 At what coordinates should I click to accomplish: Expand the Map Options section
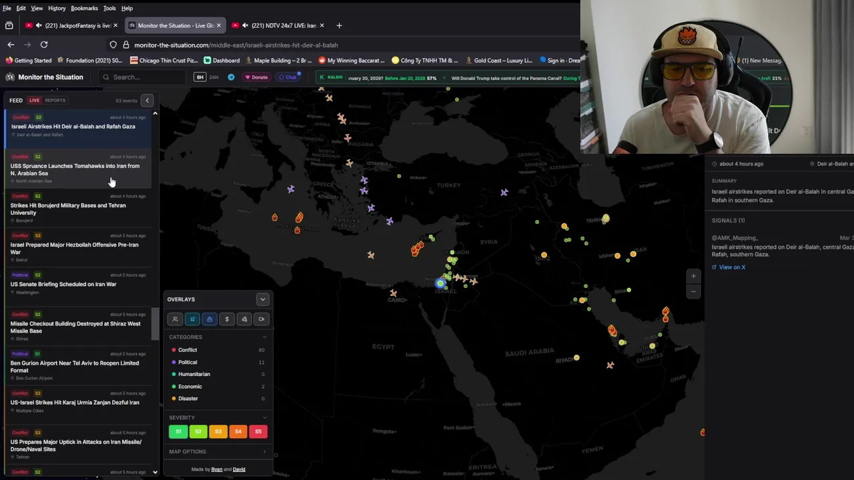(264, 452)
